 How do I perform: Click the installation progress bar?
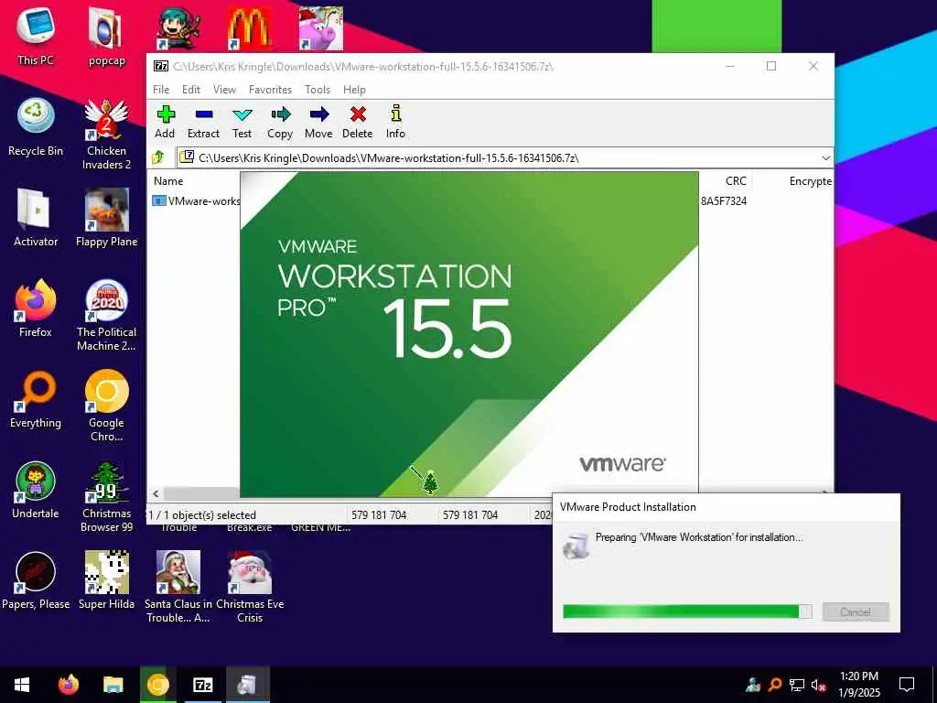(687, 611)
